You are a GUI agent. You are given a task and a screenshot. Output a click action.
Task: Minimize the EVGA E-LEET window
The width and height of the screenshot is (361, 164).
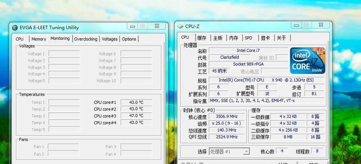tap(132, 26)
